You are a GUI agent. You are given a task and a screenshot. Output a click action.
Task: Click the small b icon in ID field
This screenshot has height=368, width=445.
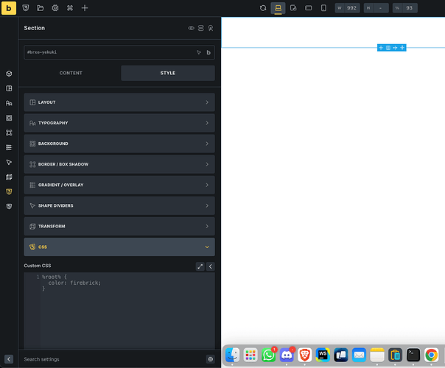click(209, 52)
